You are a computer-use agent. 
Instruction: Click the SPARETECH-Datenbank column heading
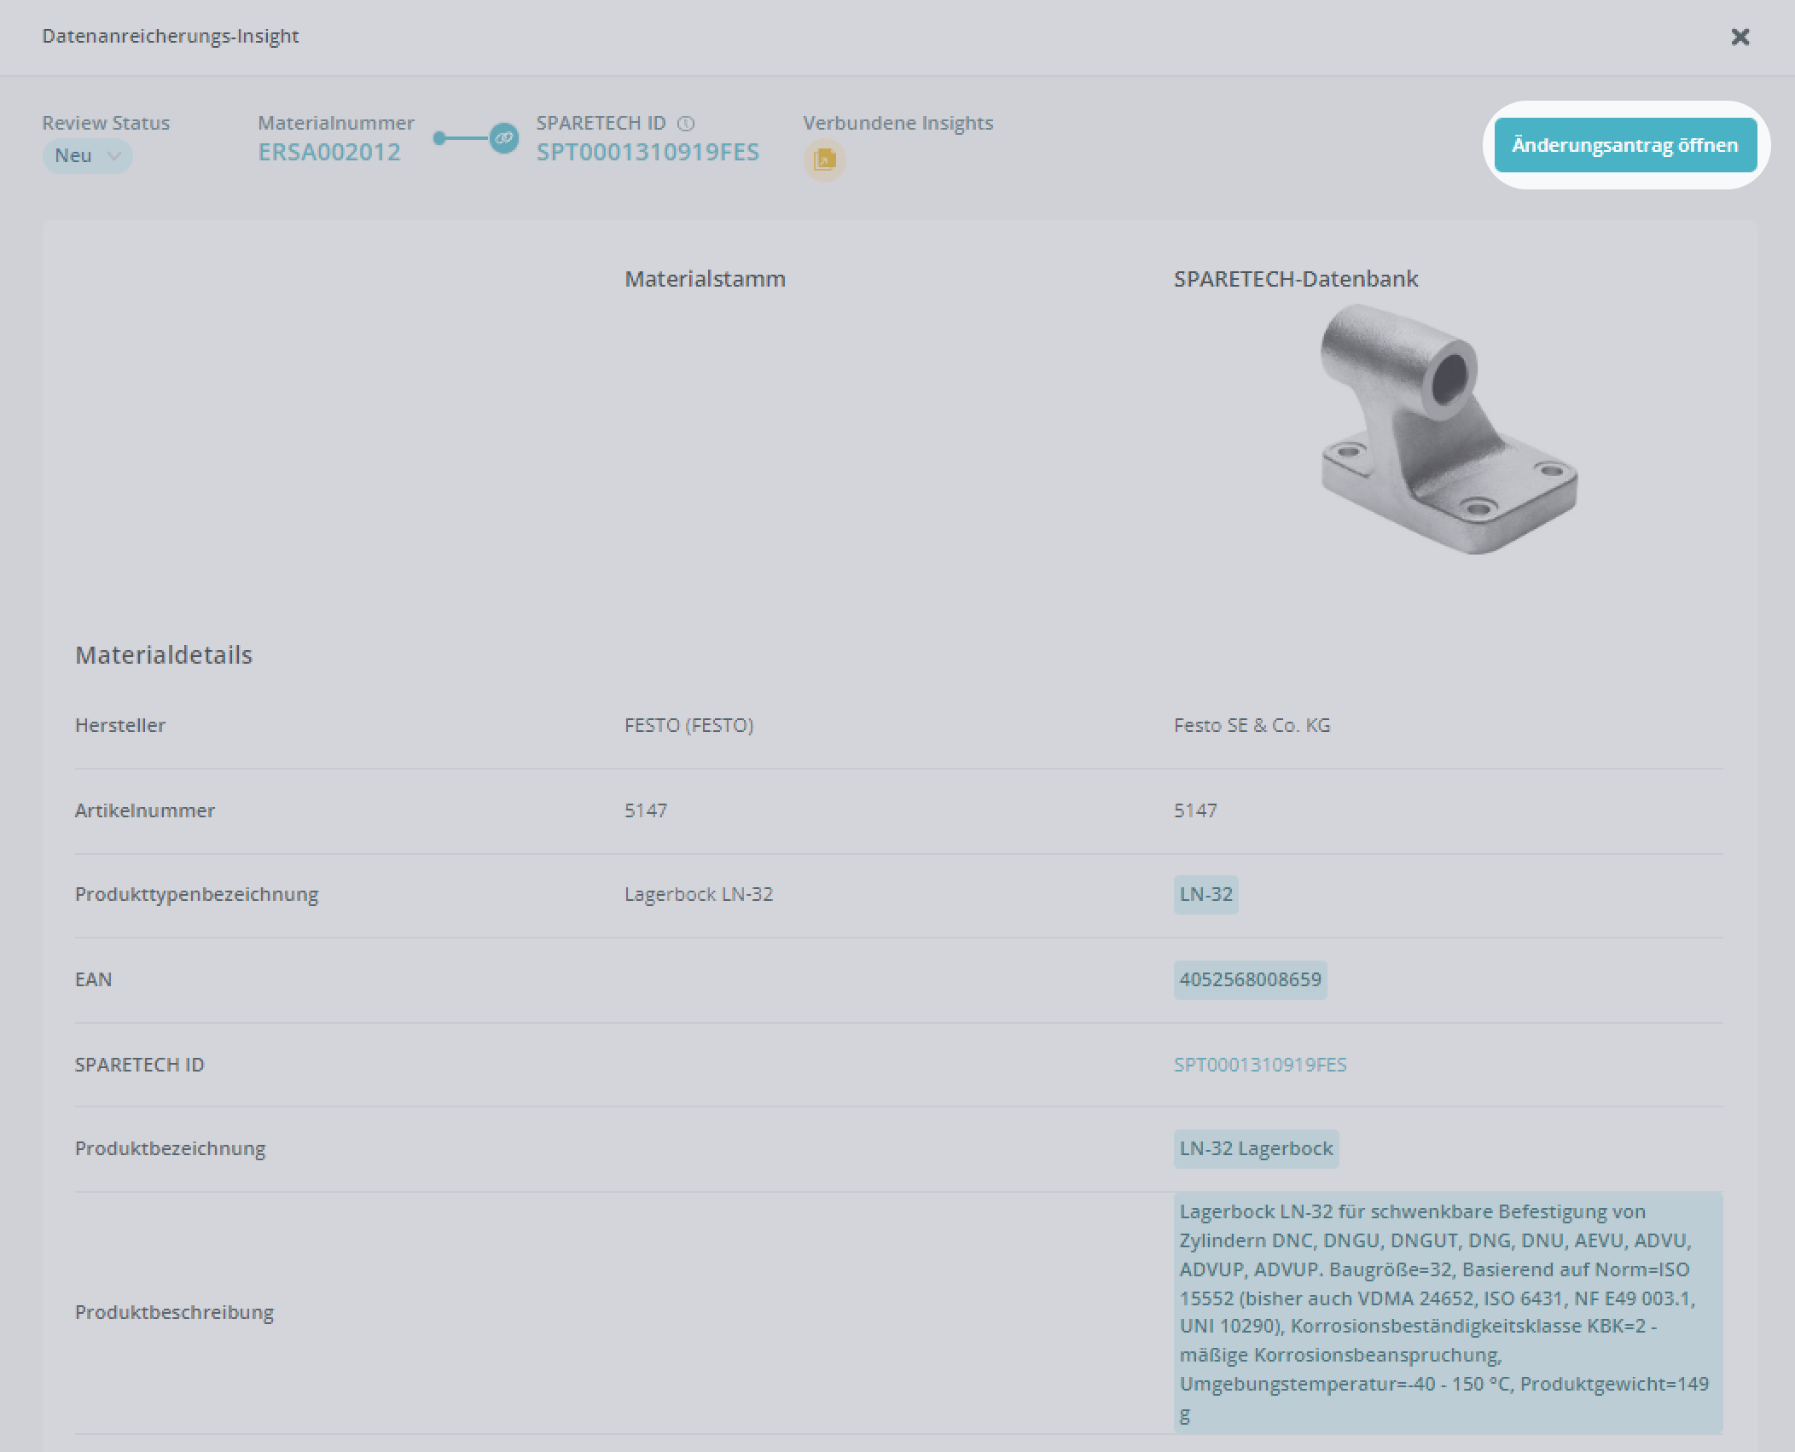(x=1295, y=279)
